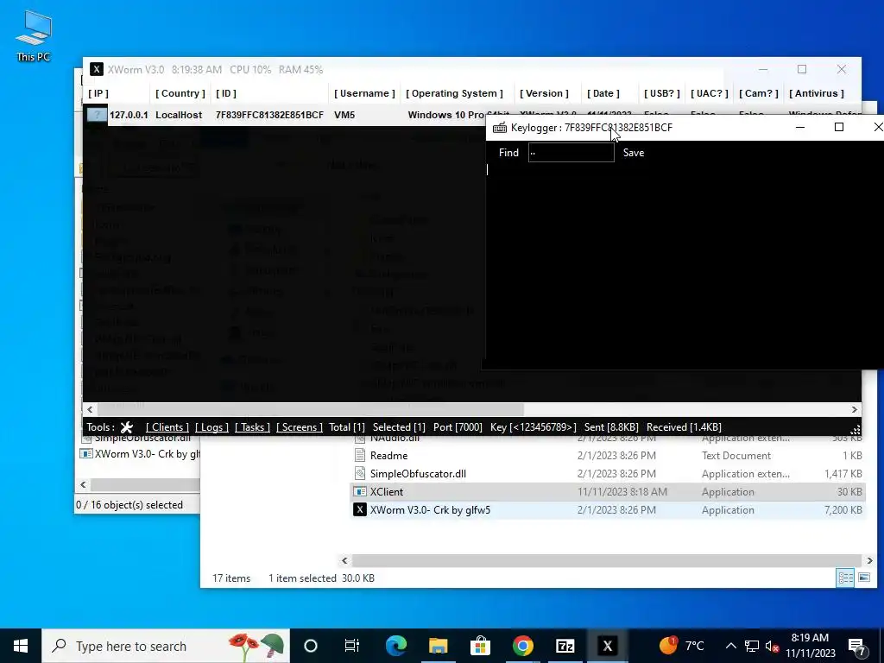
Task: Click the Key [<123456789>] status entry
Action: pyautogui.click(x=533, y=427)
